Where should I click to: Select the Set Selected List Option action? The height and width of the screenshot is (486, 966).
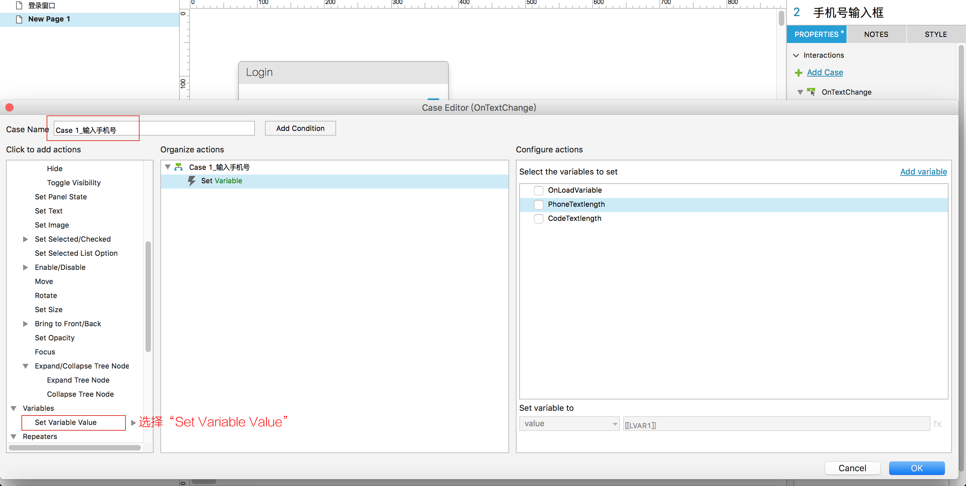76,253
